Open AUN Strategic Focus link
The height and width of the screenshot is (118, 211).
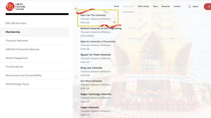click(17, 84)
